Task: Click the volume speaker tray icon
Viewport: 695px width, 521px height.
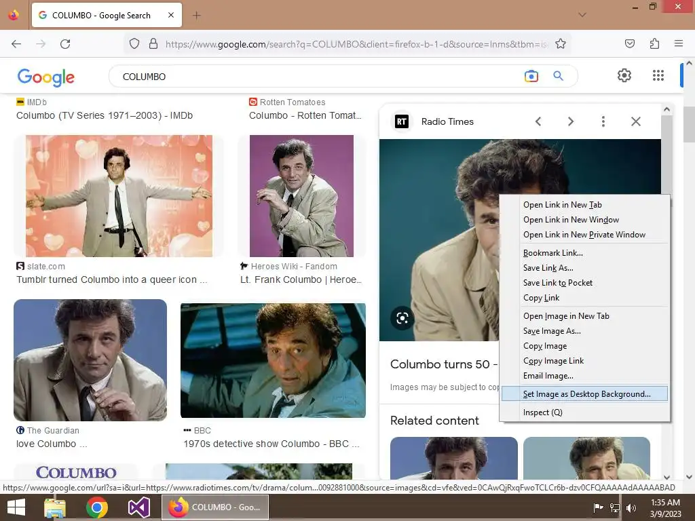Action: pyautogui.click(x=631, y=507)
